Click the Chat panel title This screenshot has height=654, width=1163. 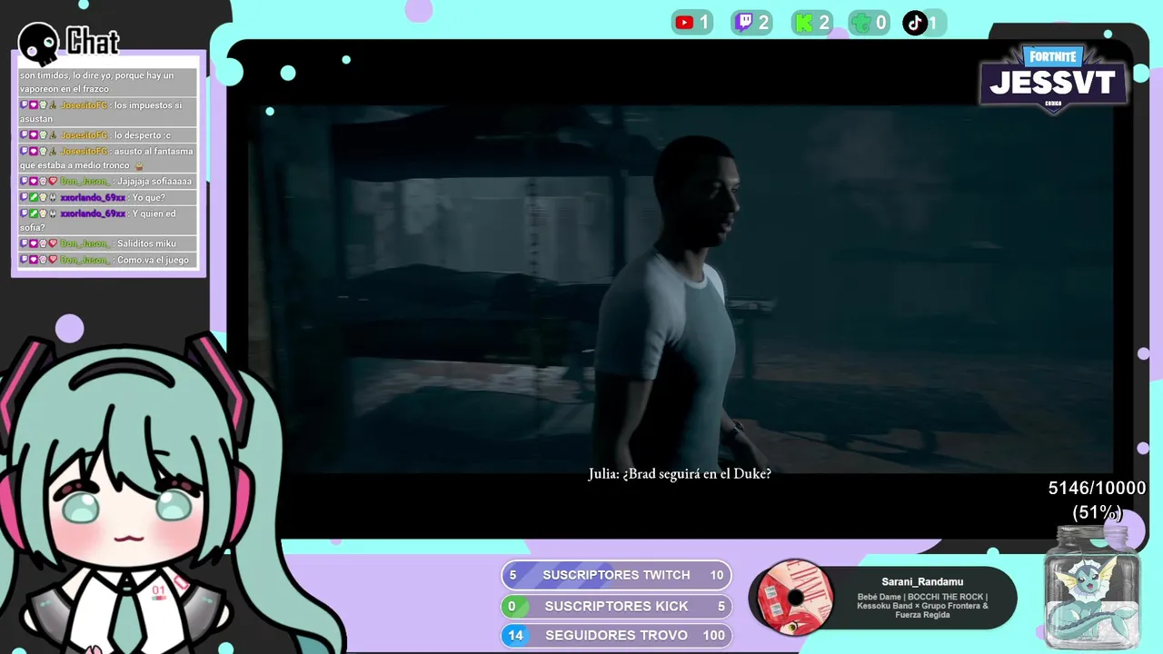93,41
